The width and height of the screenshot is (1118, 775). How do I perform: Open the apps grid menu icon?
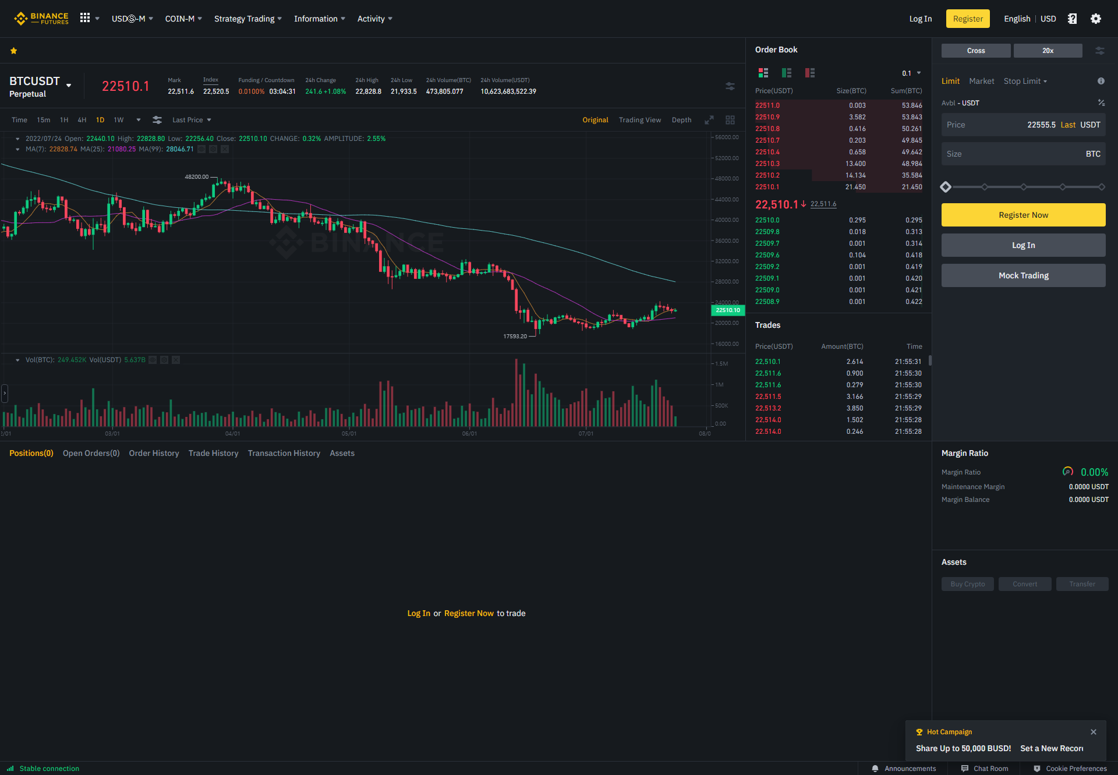click(x=85, y=18)
